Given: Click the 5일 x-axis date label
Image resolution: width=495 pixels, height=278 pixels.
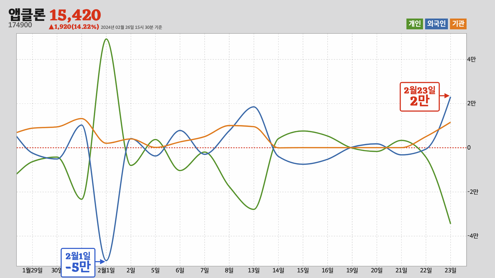Looking at the screenshot, I should pos(155,271).
